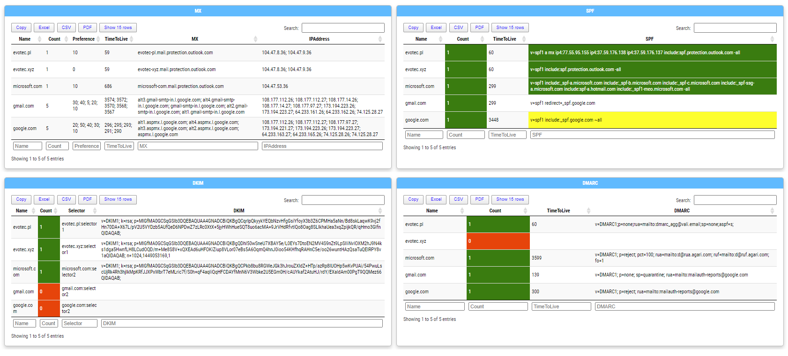
Task: Export SPF table to Excel
Action: pyautogui.click(x=436, y=28)
